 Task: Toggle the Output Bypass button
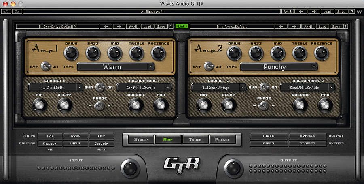pyautogui.click(x=307, y=136)
